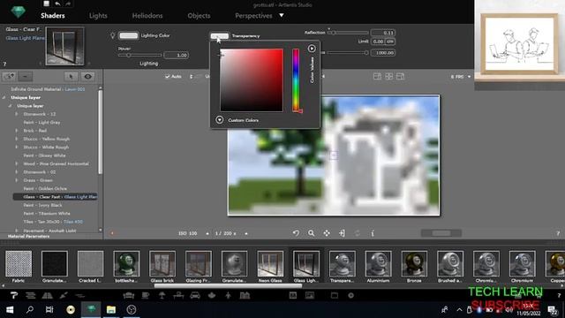Click the shader catalog horizontal scrollbar
Screen dimensions: 565x318
[228, 286]
